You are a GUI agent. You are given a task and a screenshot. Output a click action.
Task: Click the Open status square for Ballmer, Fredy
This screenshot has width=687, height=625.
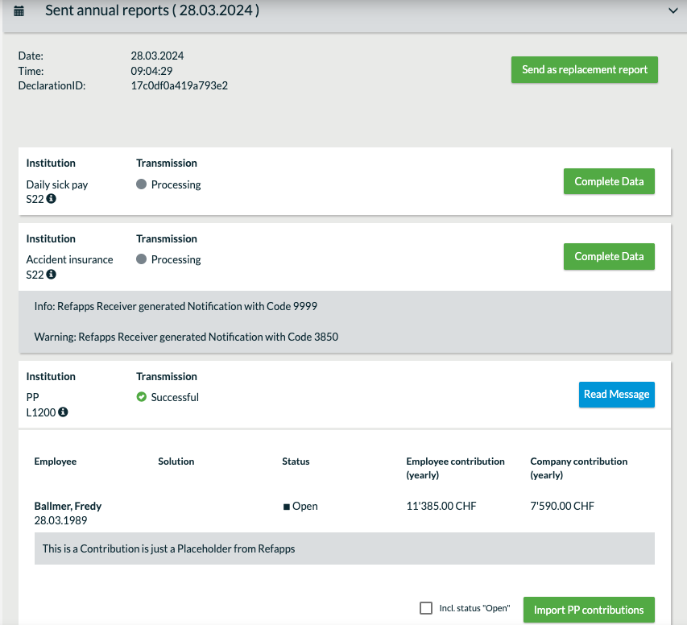pyautogui.click(x=287, y=507)
